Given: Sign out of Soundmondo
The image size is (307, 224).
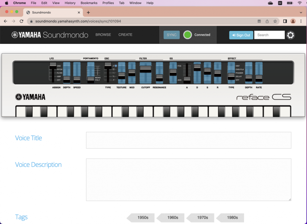Looking at the screenshot, I should (x=241, y=35).
